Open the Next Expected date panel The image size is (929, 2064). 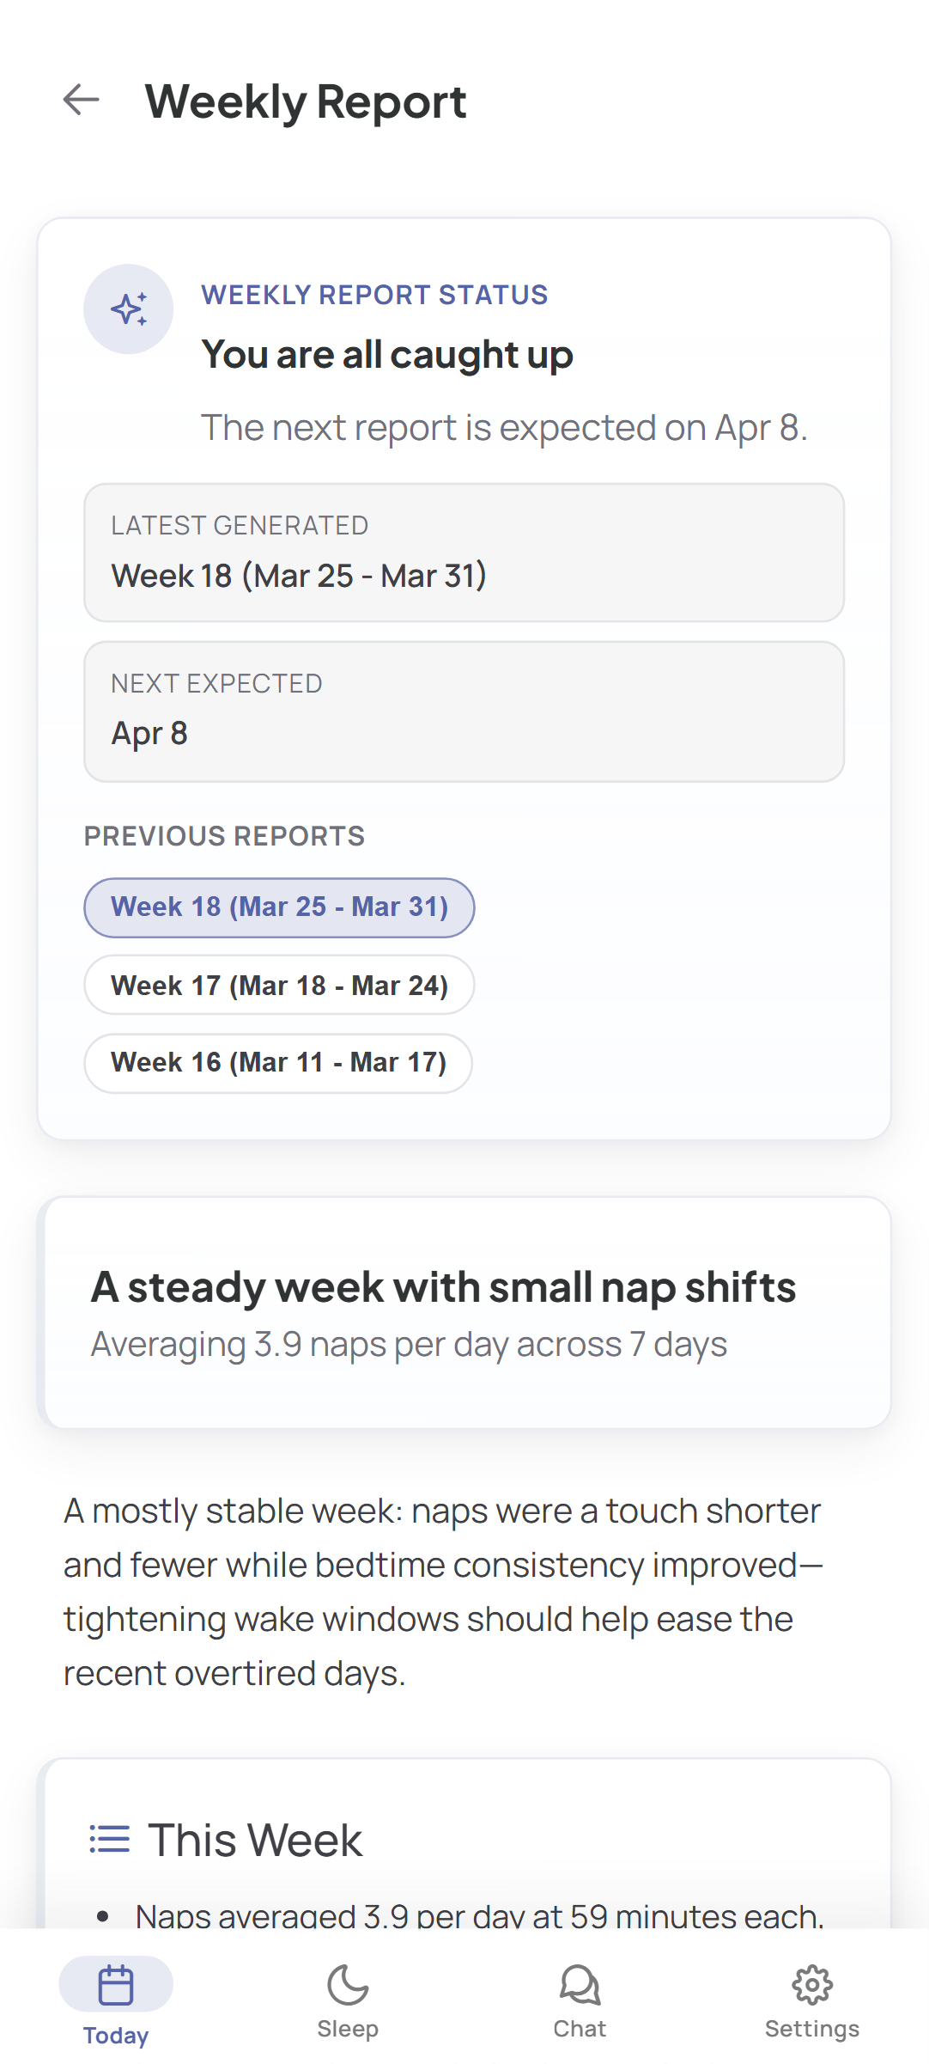(x=464, y=710)
